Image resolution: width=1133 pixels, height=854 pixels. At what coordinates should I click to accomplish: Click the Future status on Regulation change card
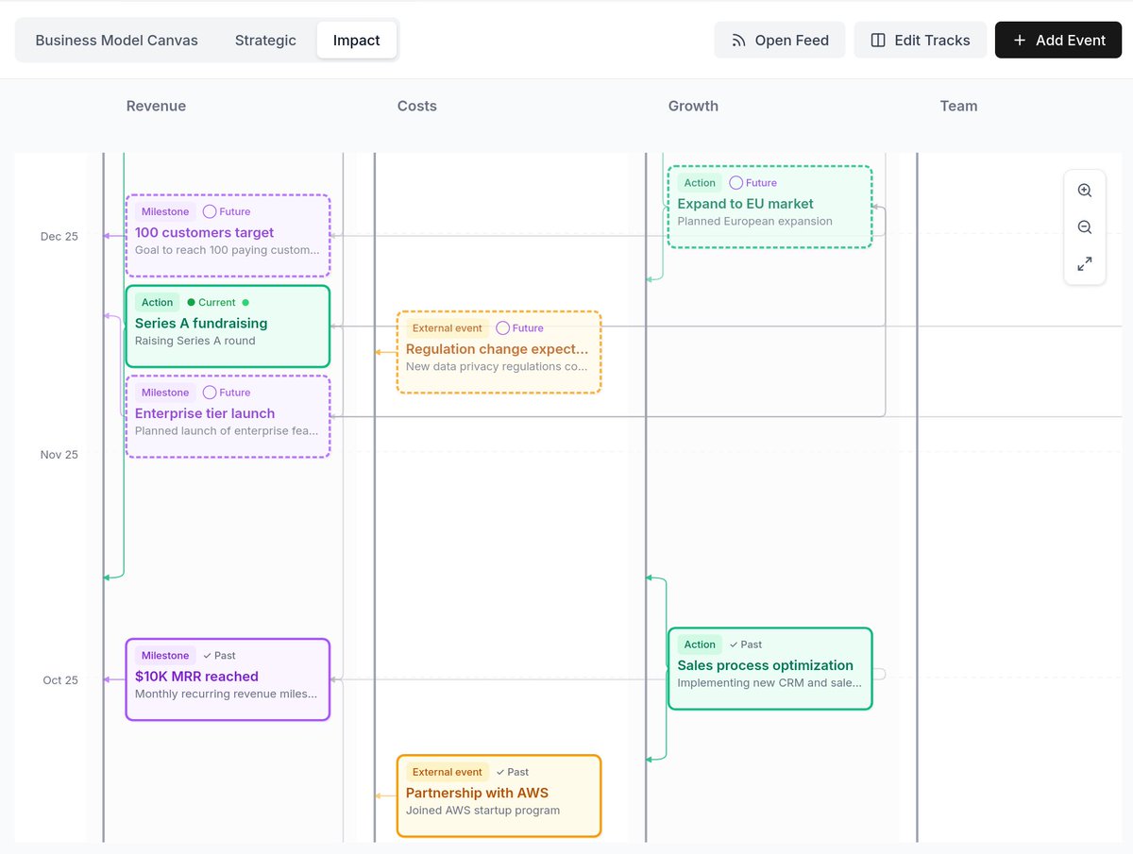(520, 328)
